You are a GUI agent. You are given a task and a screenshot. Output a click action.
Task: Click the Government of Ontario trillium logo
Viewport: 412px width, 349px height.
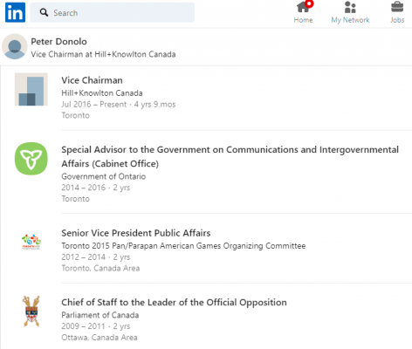(31, 159)
